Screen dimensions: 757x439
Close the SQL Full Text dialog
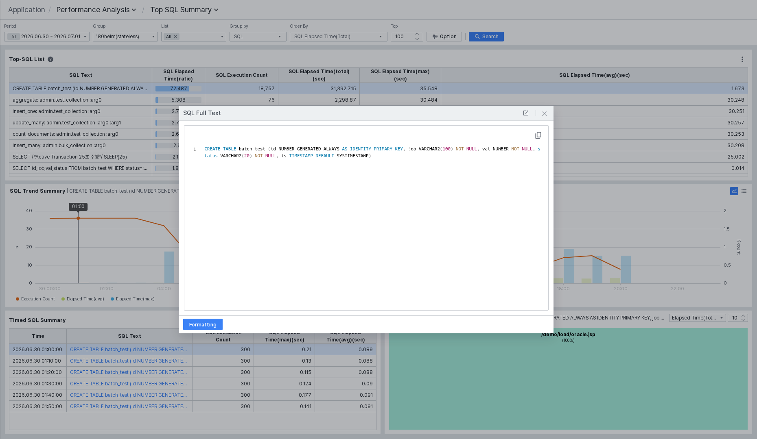[x=544, y=113]
